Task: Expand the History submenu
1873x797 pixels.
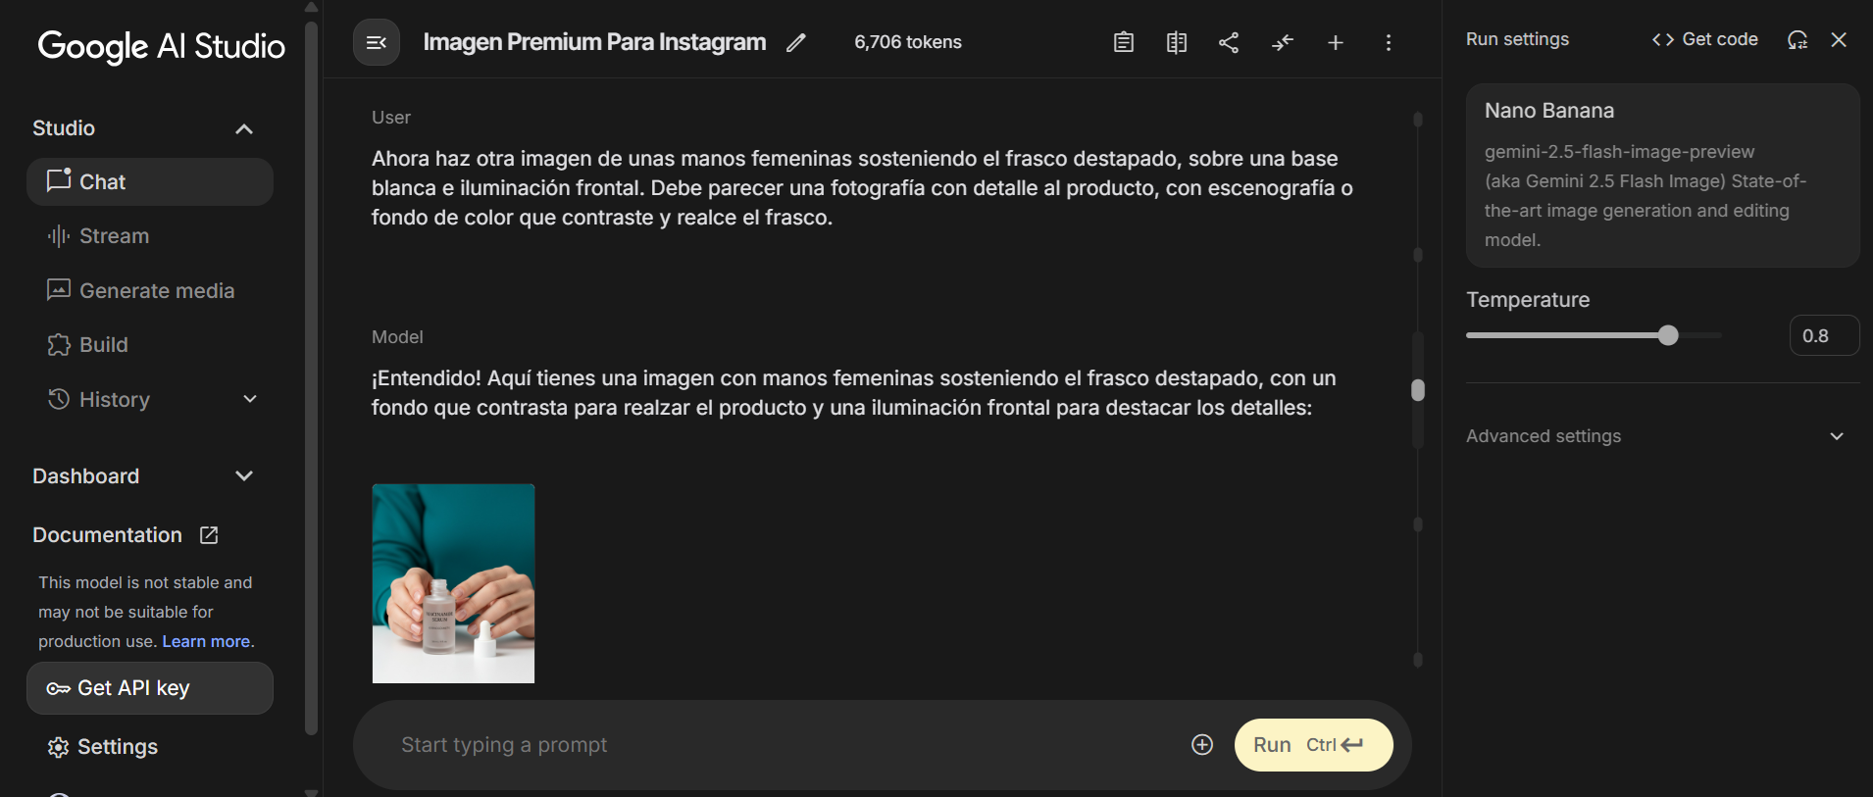Action: [250, 399]
